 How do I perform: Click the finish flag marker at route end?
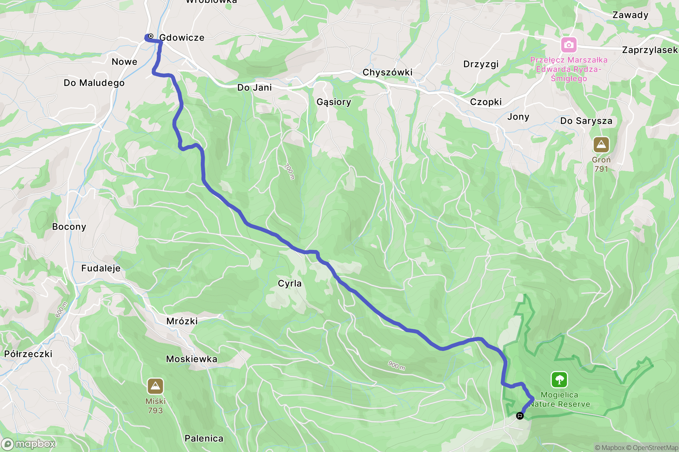point(520,416)
